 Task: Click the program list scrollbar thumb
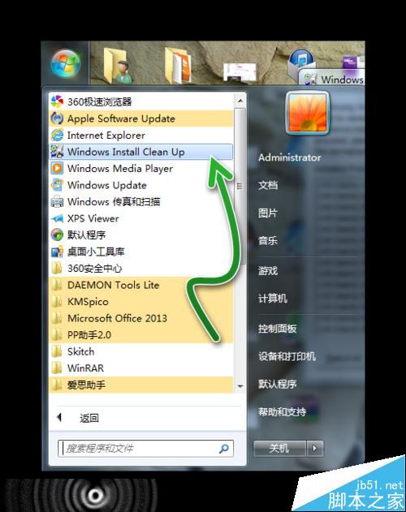(240, 186)
